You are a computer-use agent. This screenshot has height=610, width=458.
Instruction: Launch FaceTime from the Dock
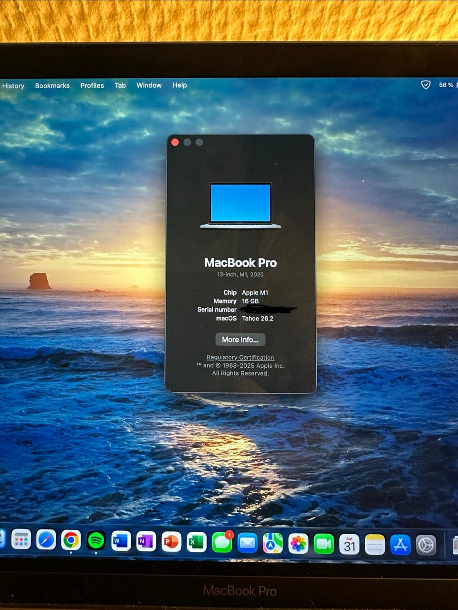pyautogui.click(x=324, y=544)
